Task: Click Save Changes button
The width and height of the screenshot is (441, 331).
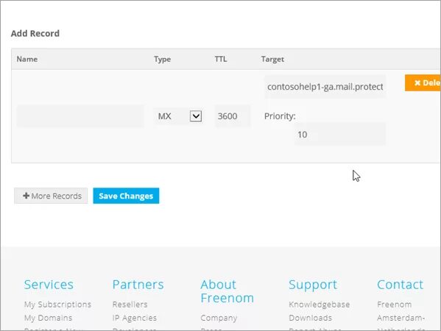Action: 126,196
